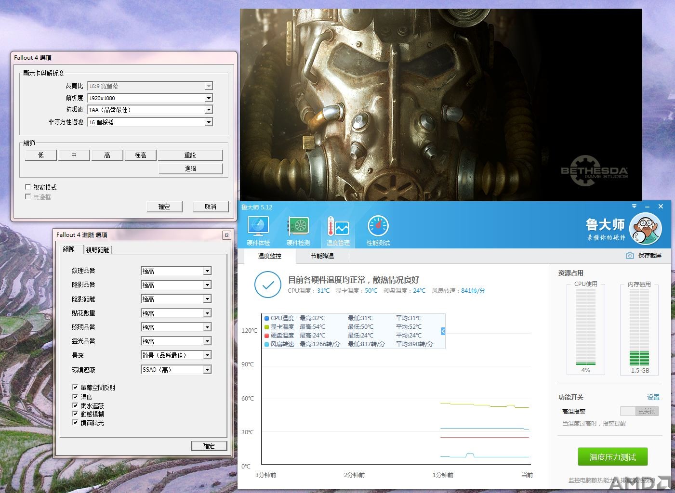Click the CPU温度 31℃ reading
The height and width of the screenshot is (493, 675).
coord(323,291)
